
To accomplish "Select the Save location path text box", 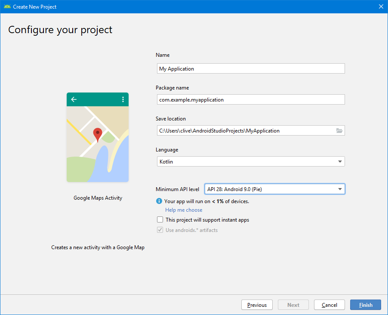I will [245, 131].
